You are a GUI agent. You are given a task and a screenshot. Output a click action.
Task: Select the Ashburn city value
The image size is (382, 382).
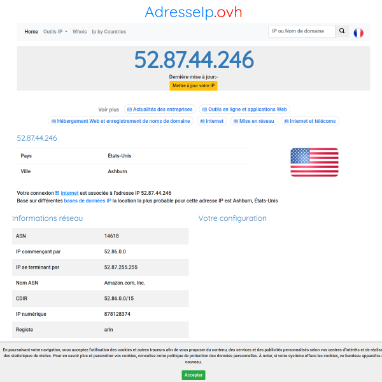coord(117,171)
